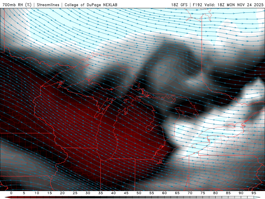Click the colorbar label '55'
Viewport: 265px width, 199px height.
click(x=152, y=193)
